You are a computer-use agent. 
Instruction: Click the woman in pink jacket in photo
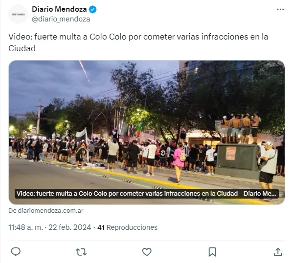pos(179,163)
